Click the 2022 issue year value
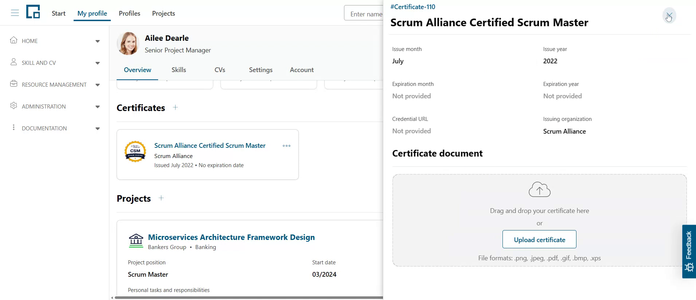Screen dimensions: 696x300 (550, 61)
